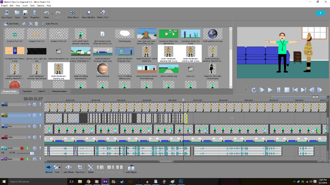Click the slider handle above the timeline ruler
The image size is (330, 185).
(x=315, y=97)
